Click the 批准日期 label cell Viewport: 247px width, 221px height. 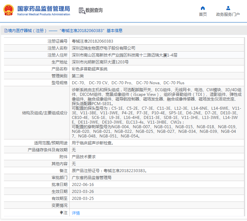(x=37, y=185)
